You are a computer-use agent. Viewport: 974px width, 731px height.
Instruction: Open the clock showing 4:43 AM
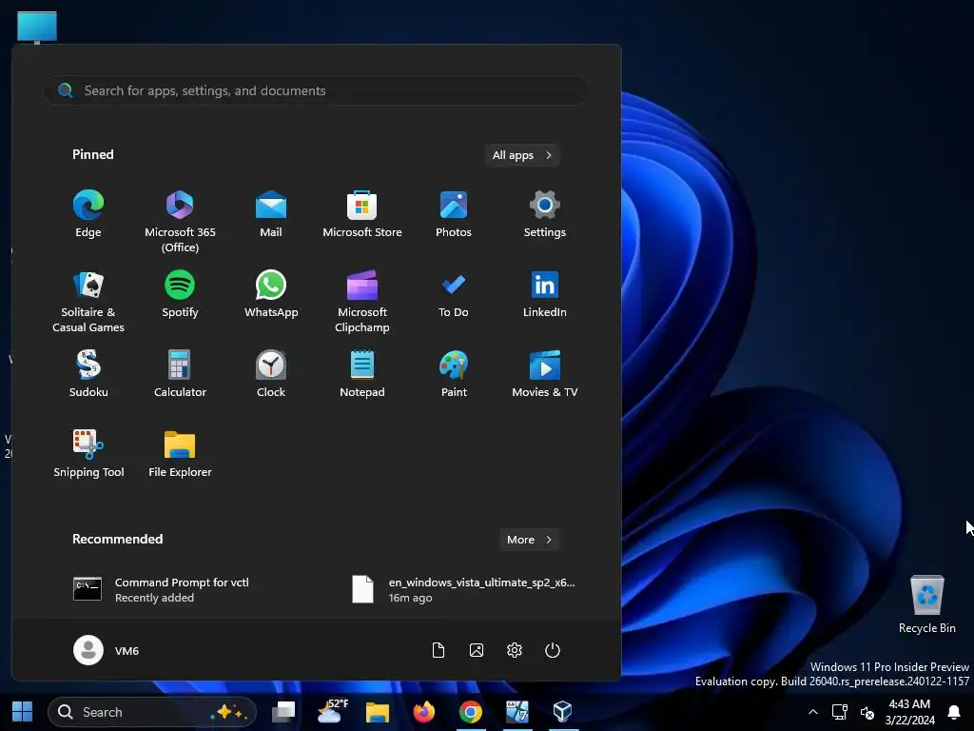click(910, 712)
